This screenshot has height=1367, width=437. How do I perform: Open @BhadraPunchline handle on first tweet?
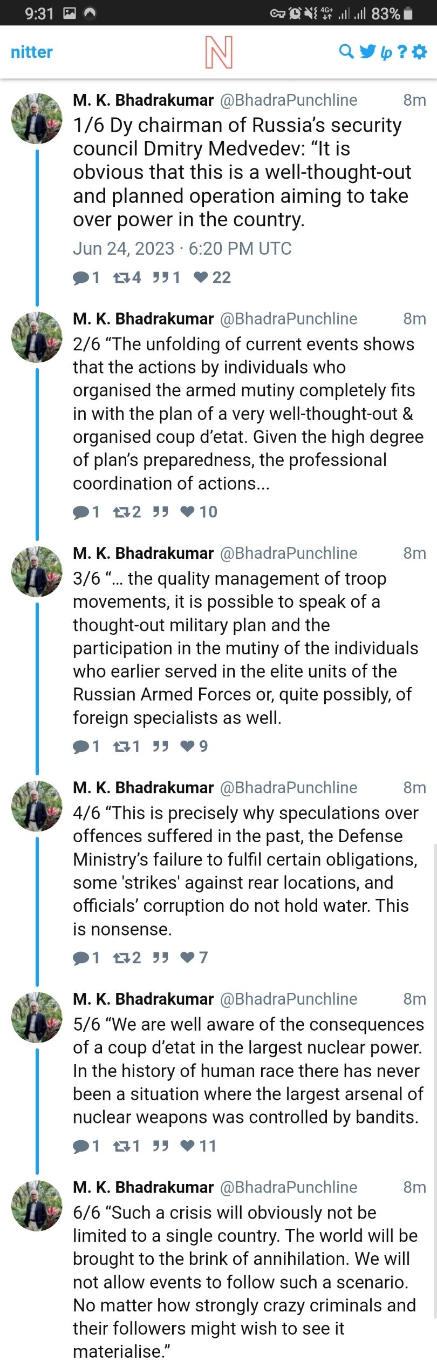coord(289,100)
